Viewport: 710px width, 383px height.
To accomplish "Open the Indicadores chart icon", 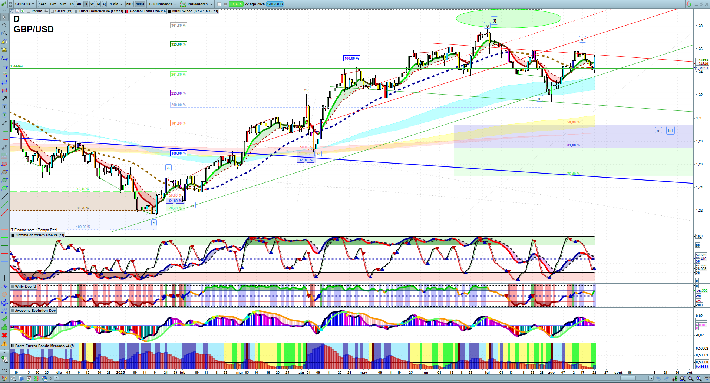I will click(x=183, y=4).
